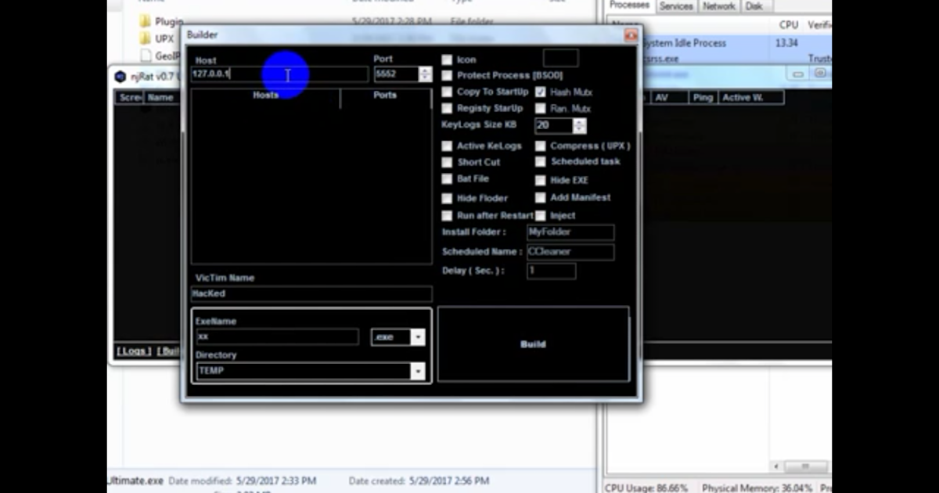This screenshot has width=939, height=493.
Task: Open the Directory dropdown showing TEMP
Action: pyautogui.click(x=418, y=371)
